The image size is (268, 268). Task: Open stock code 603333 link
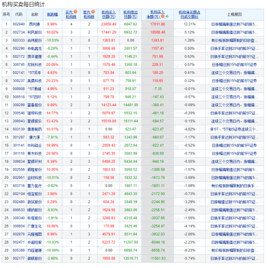coord(19,40)
